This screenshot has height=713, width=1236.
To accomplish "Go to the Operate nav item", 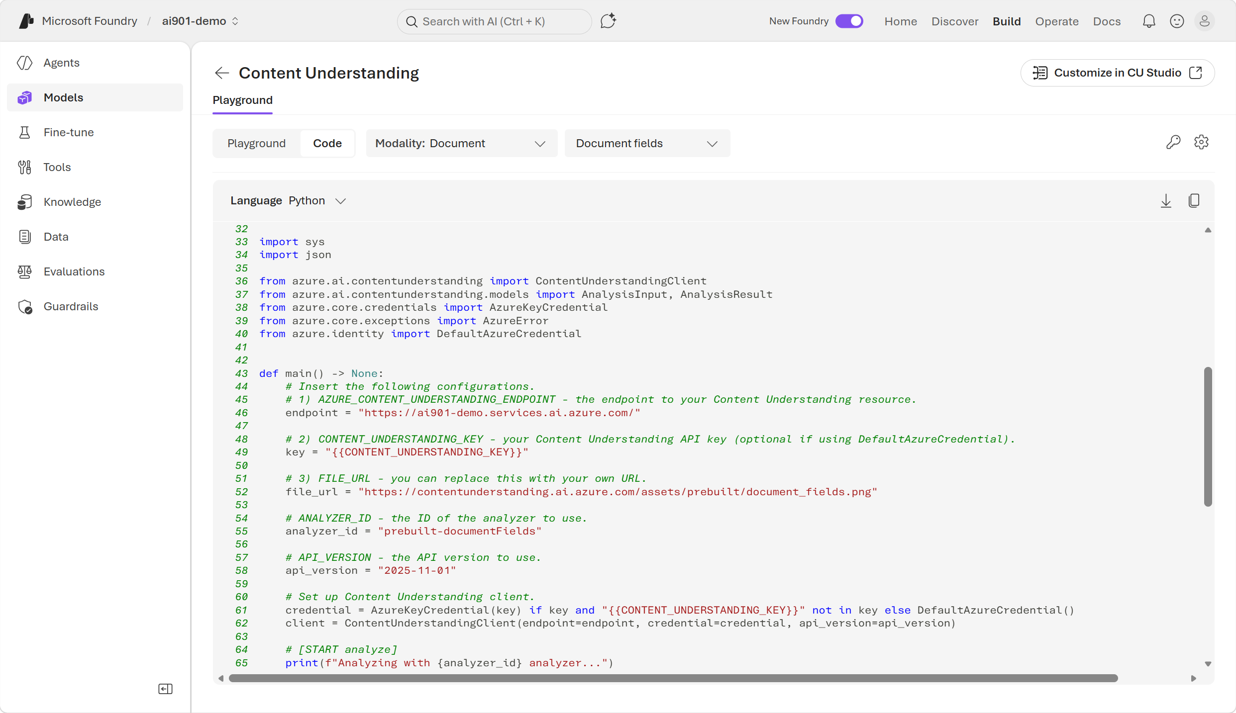I will coord(1056,21).
